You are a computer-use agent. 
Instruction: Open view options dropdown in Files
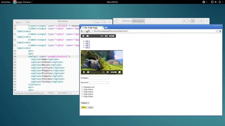[197, 21]
